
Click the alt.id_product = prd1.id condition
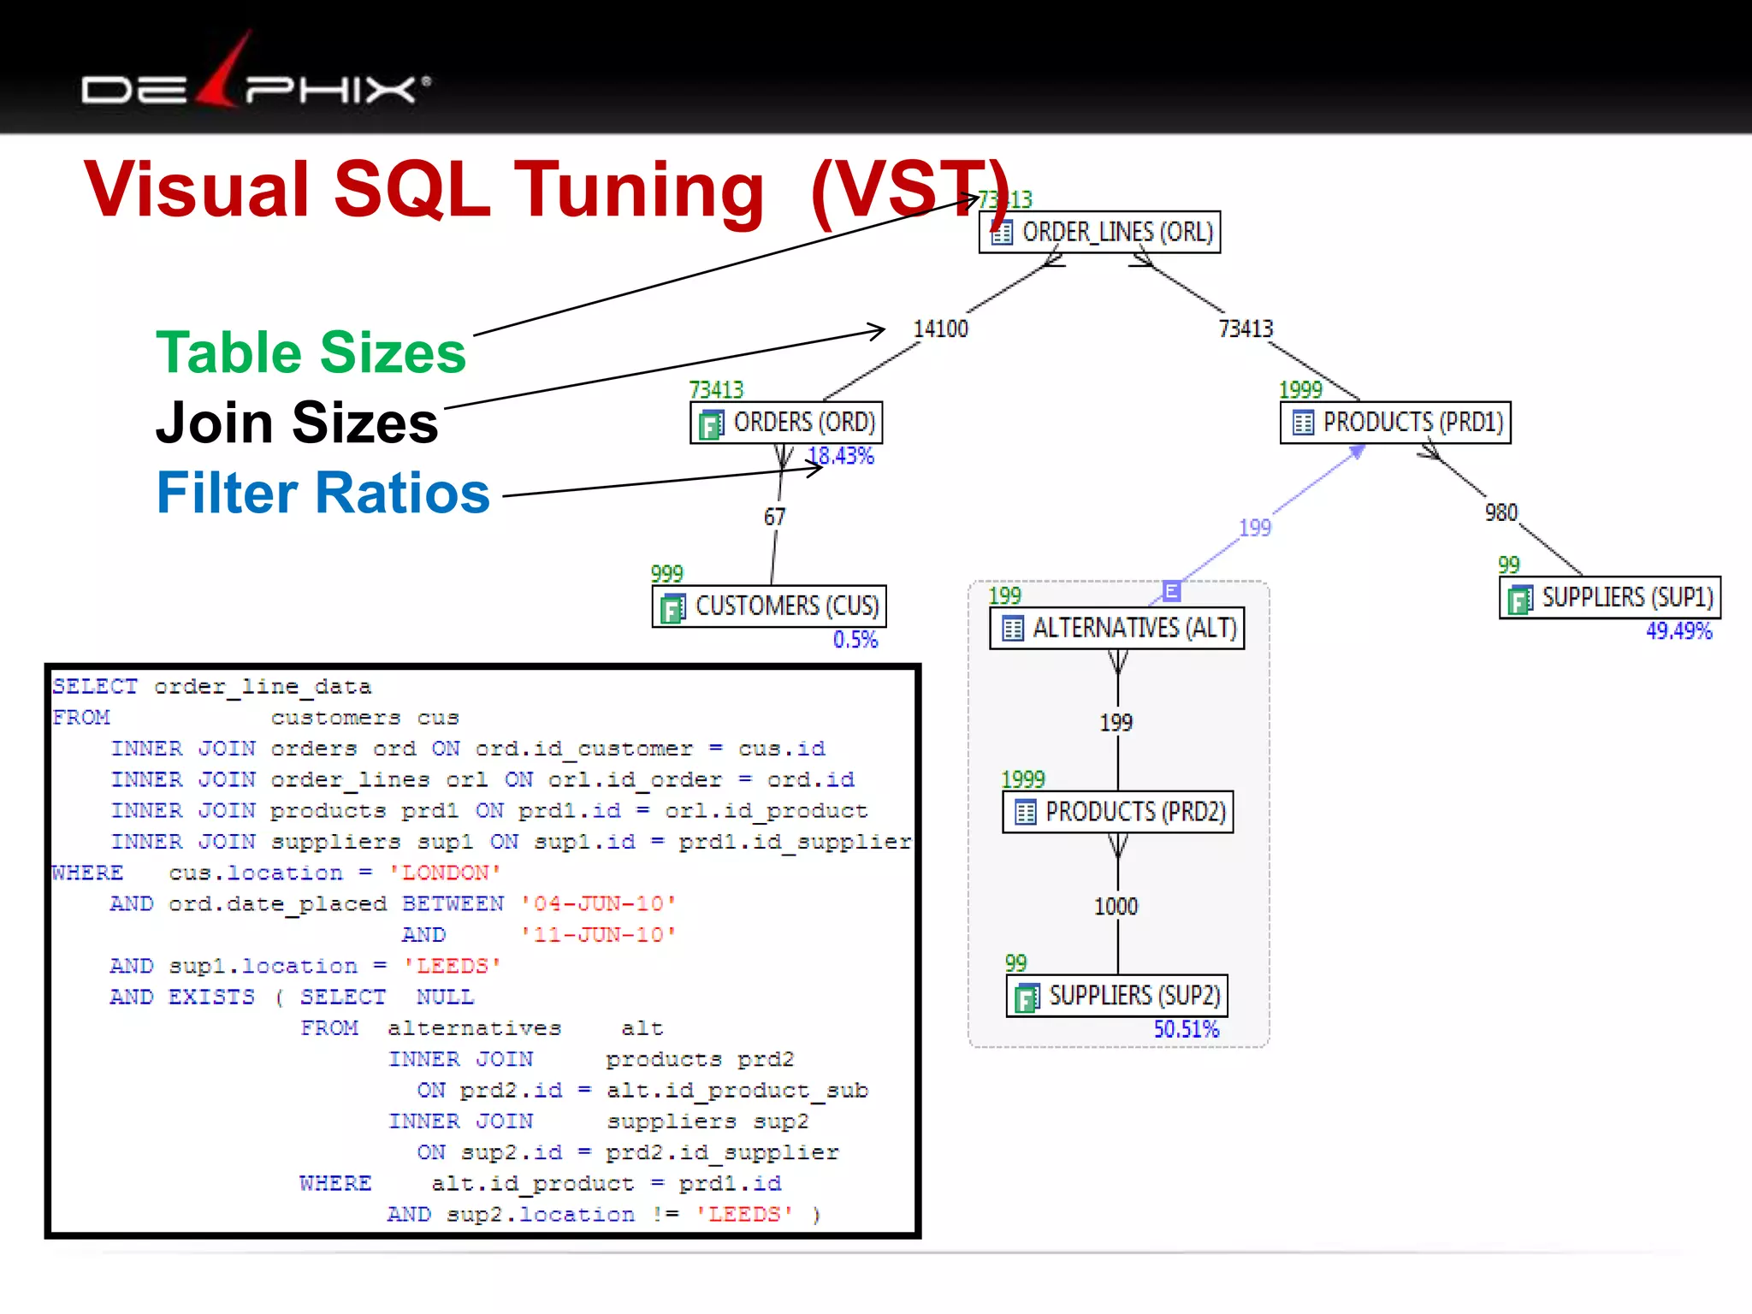point(607,1184)
